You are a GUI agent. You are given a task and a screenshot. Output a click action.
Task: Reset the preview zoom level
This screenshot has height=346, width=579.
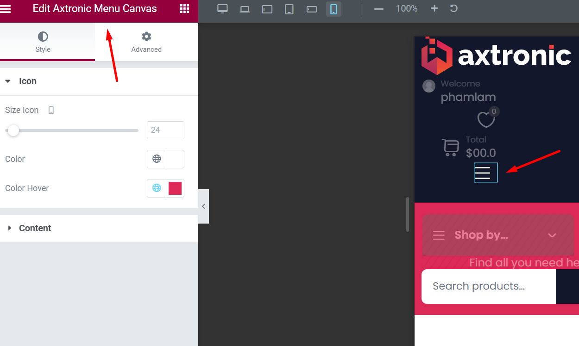(x=454, y=8)
